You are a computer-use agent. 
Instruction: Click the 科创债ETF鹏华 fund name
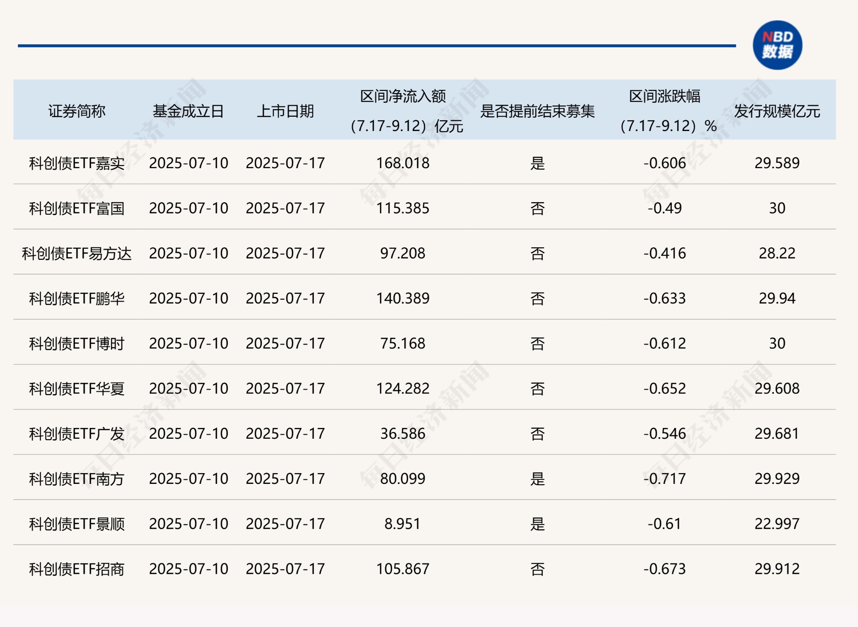[x=77, y=298]
